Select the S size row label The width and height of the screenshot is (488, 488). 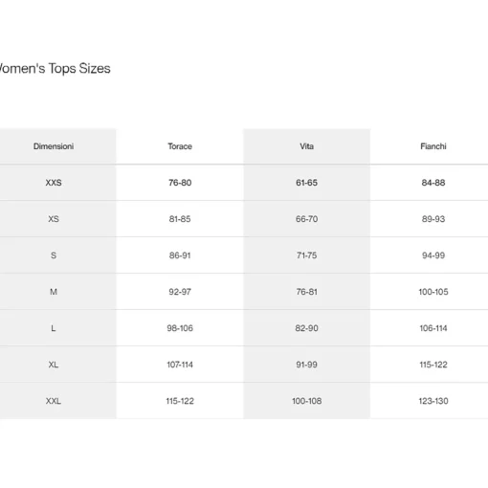(x=54, y=255)
